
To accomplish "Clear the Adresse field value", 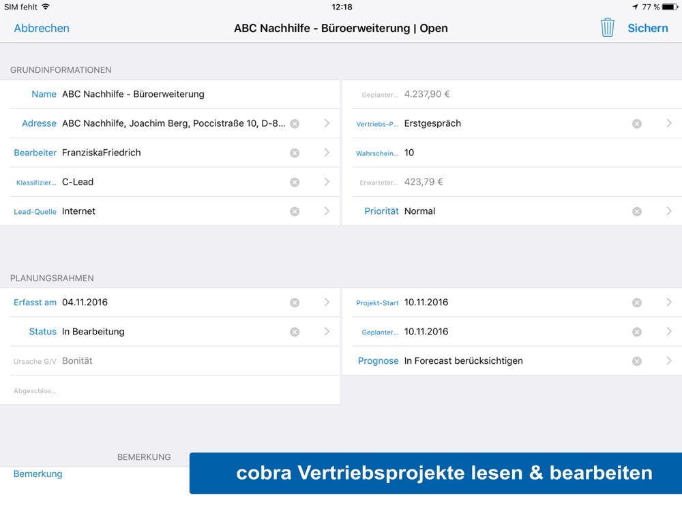I will (295, 124).
